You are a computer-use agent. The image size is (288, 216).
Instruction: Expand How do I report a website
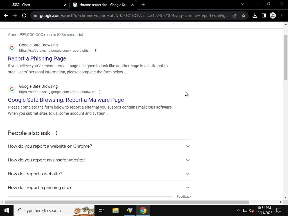[x=100, y=174]
